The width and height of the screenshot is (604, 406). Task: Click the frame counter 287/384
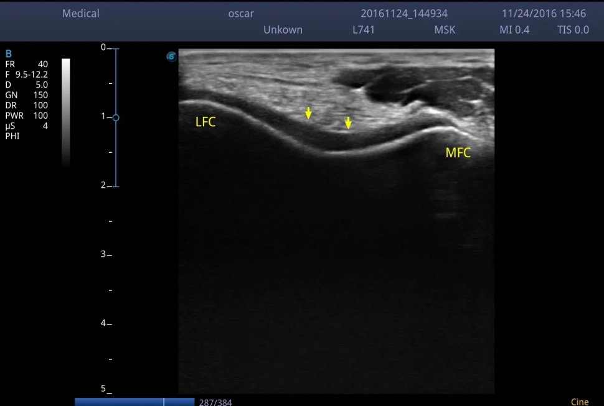(x=215, y=402)
